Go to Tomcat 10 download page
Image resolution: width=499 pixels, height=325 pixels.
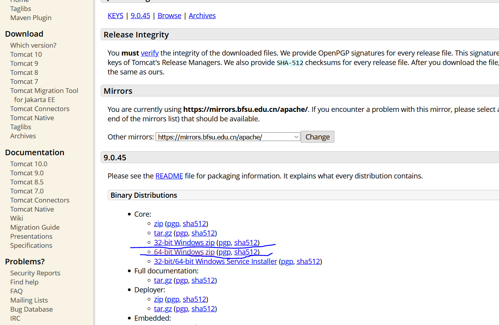(26, 54)
